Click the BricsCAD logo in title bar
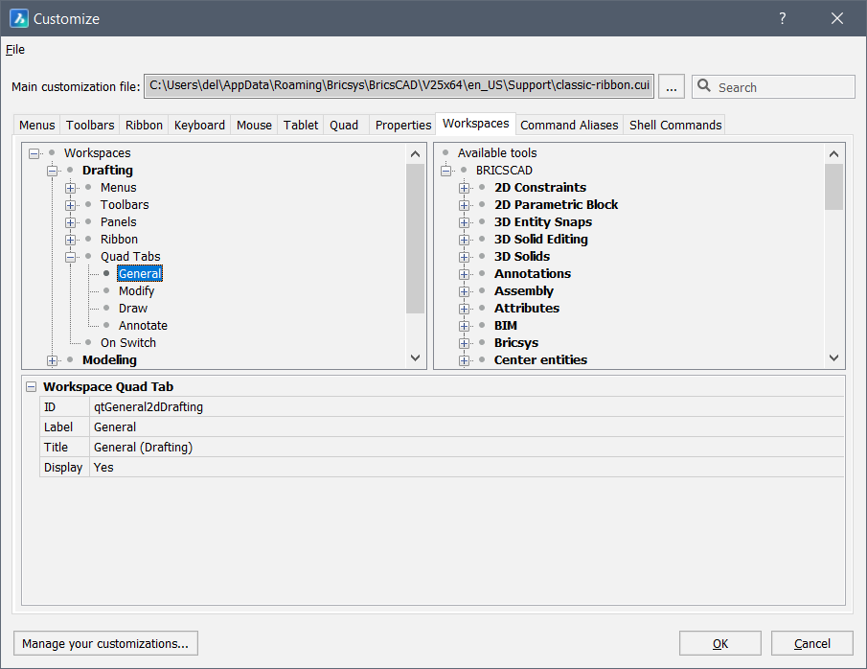Screen dimensions: 867x669 18,18
